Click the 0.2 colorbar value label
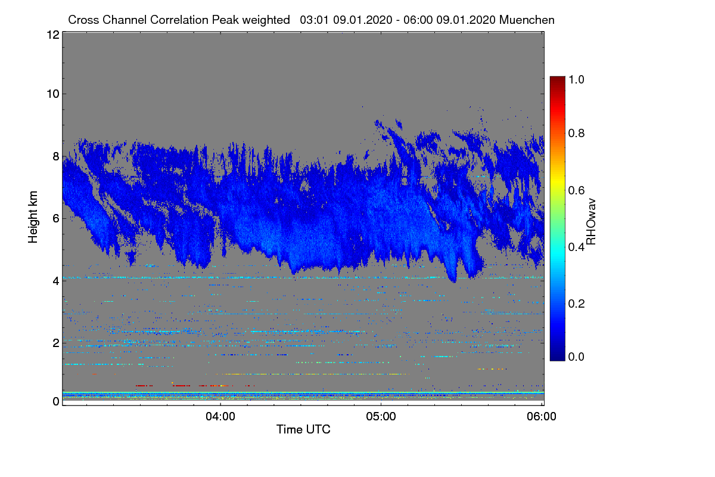 point(577,303)
